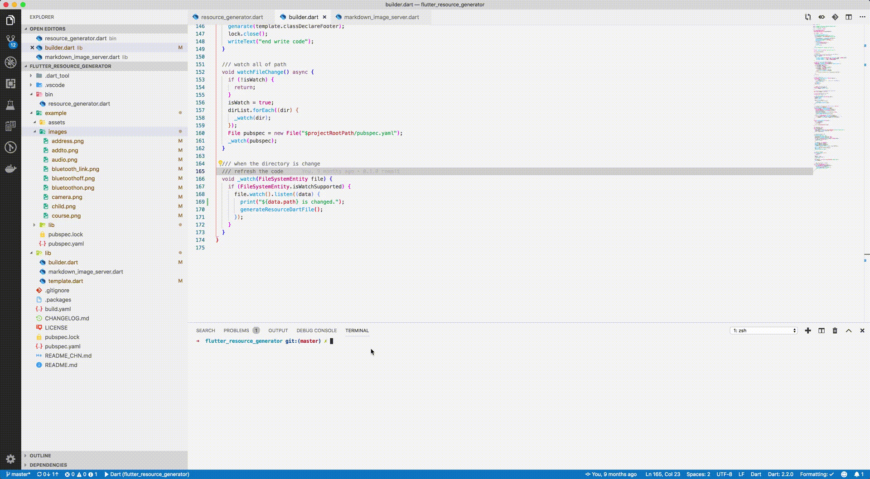Collapse the images folder

point(57,132)
